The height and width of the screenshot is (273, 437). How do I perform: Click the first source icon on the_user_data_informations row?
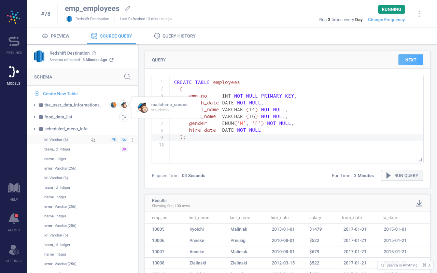[113, 105]
